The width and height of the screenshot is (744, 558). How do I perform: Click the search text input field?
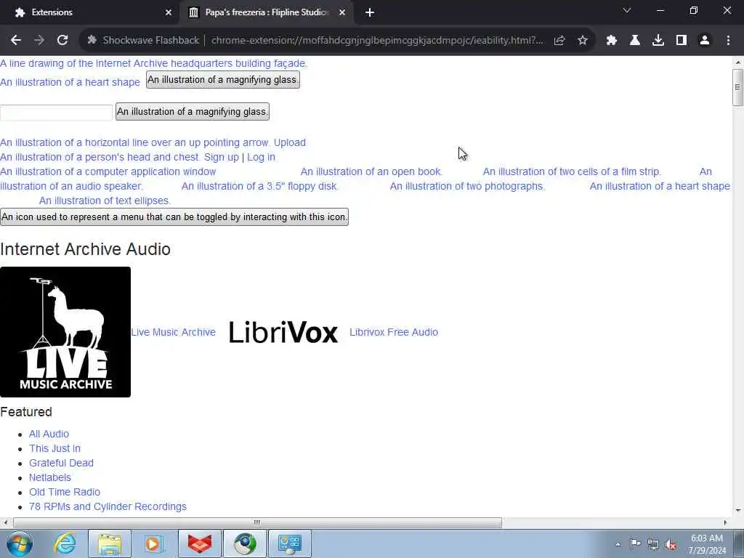56,113
